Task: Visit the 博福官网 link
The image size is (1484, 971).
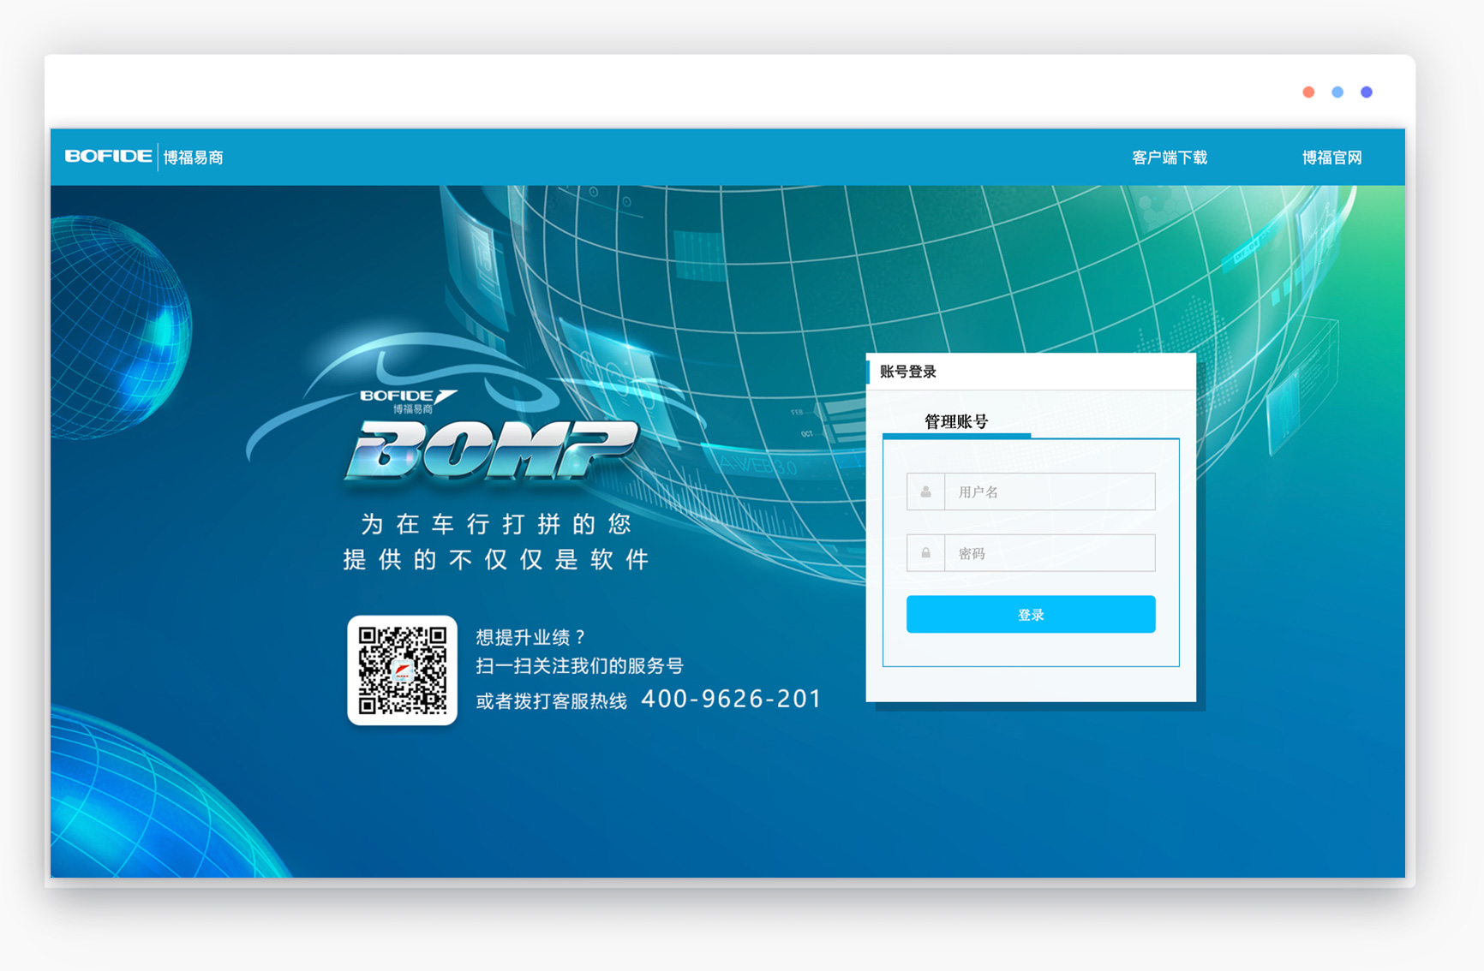Action: (x=1331, y=158)
